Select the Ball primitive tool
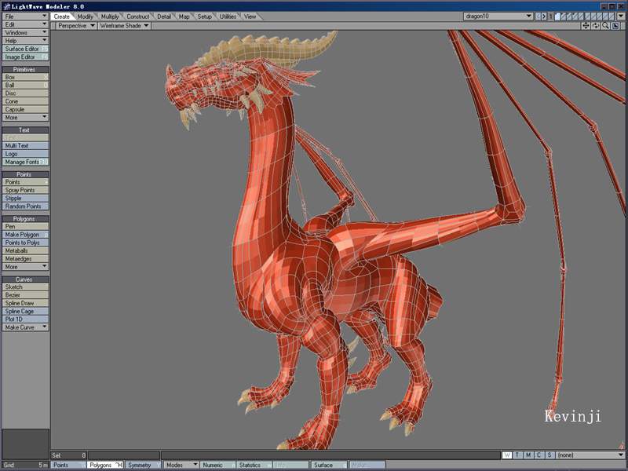The image size is (628, 471). point(26,85)
